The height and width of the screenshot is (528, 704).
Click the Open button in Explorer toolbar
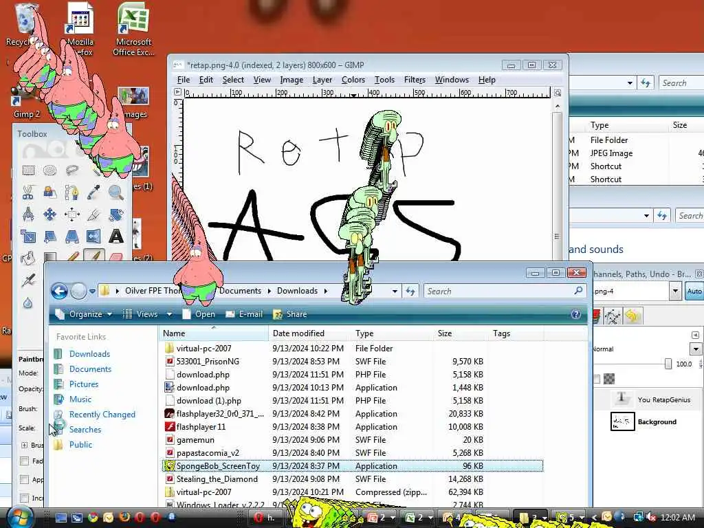tap(199, 314)
